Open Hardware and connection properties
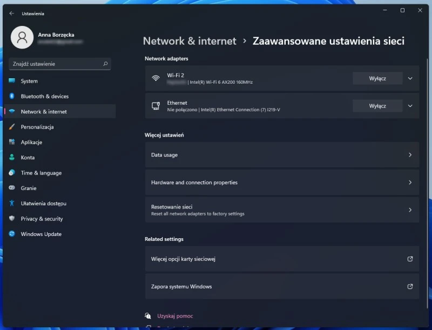Image resolution: width=432 pixels, height=330 pixels. coord(281,183)
